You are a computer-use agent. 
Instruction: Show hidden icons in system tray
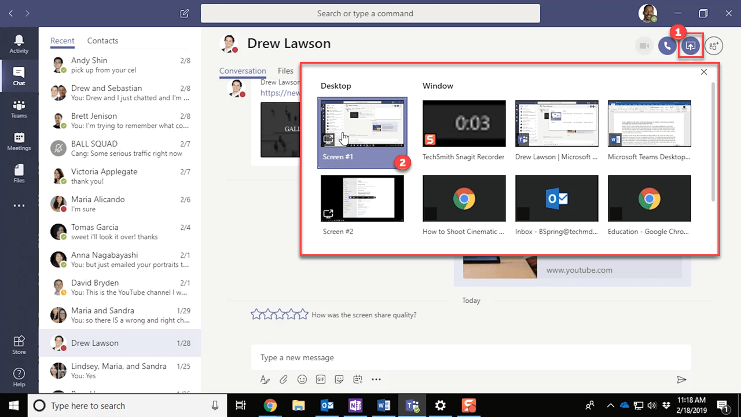pos(610,405)
